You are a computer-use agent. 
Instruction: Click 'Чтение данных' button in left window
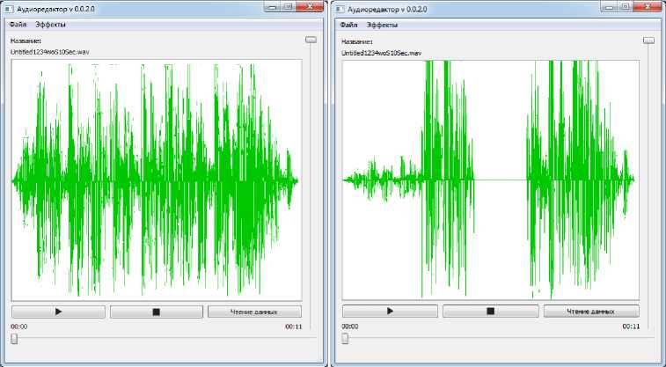click(254, 312)
